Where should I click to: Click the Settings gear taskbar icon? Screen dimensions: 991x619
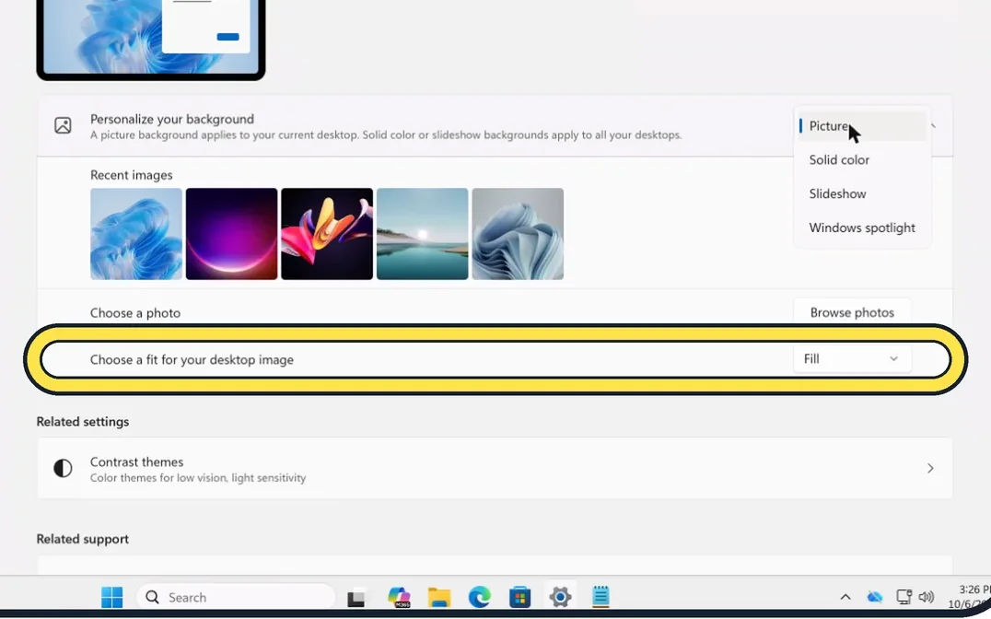(560, 597)
